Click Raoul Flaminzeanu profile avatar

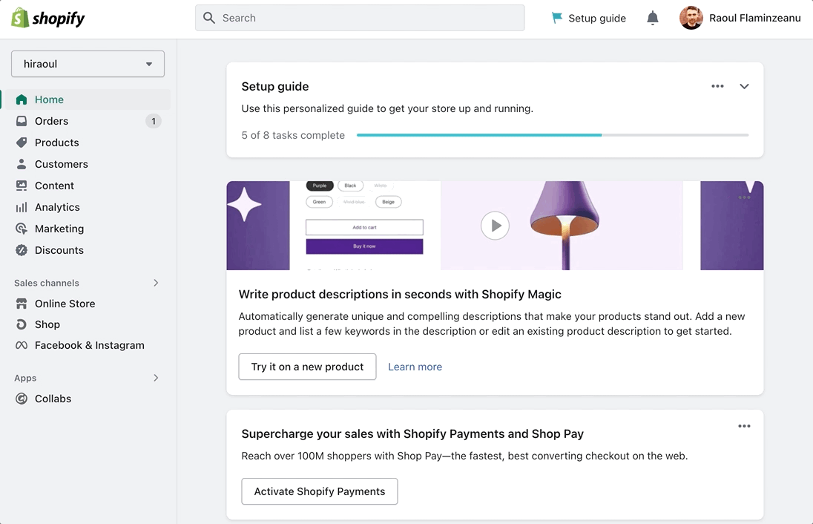coord(691,18)
